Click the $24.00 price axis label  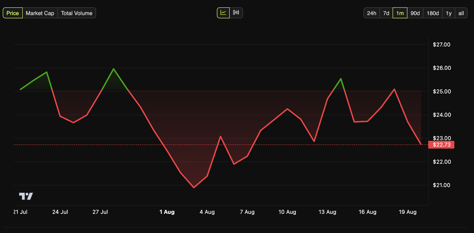(x=442, y=115)
